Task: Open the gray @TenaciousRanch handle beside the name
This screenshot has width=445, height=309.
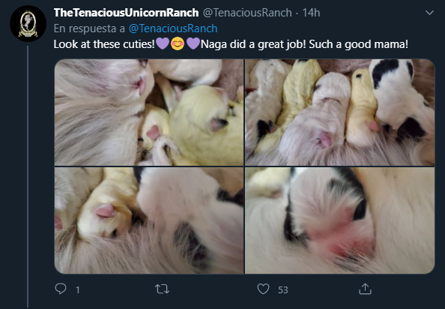Action: 247,13
